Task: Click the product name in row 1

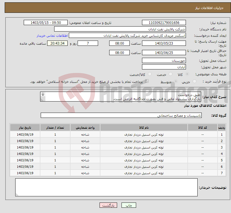Action: point(144,135)
